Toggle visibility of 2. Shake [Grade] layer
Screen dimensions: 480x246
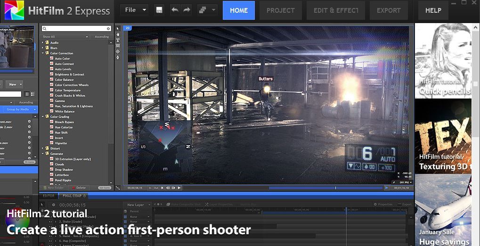(50, 221)
